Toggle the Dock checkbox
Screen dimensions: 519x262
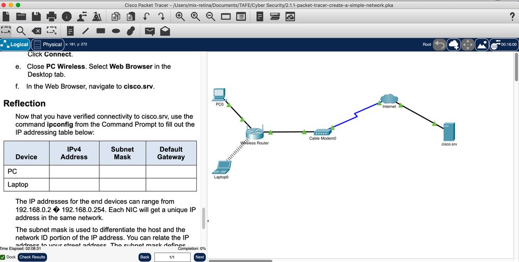pos(3,257)
